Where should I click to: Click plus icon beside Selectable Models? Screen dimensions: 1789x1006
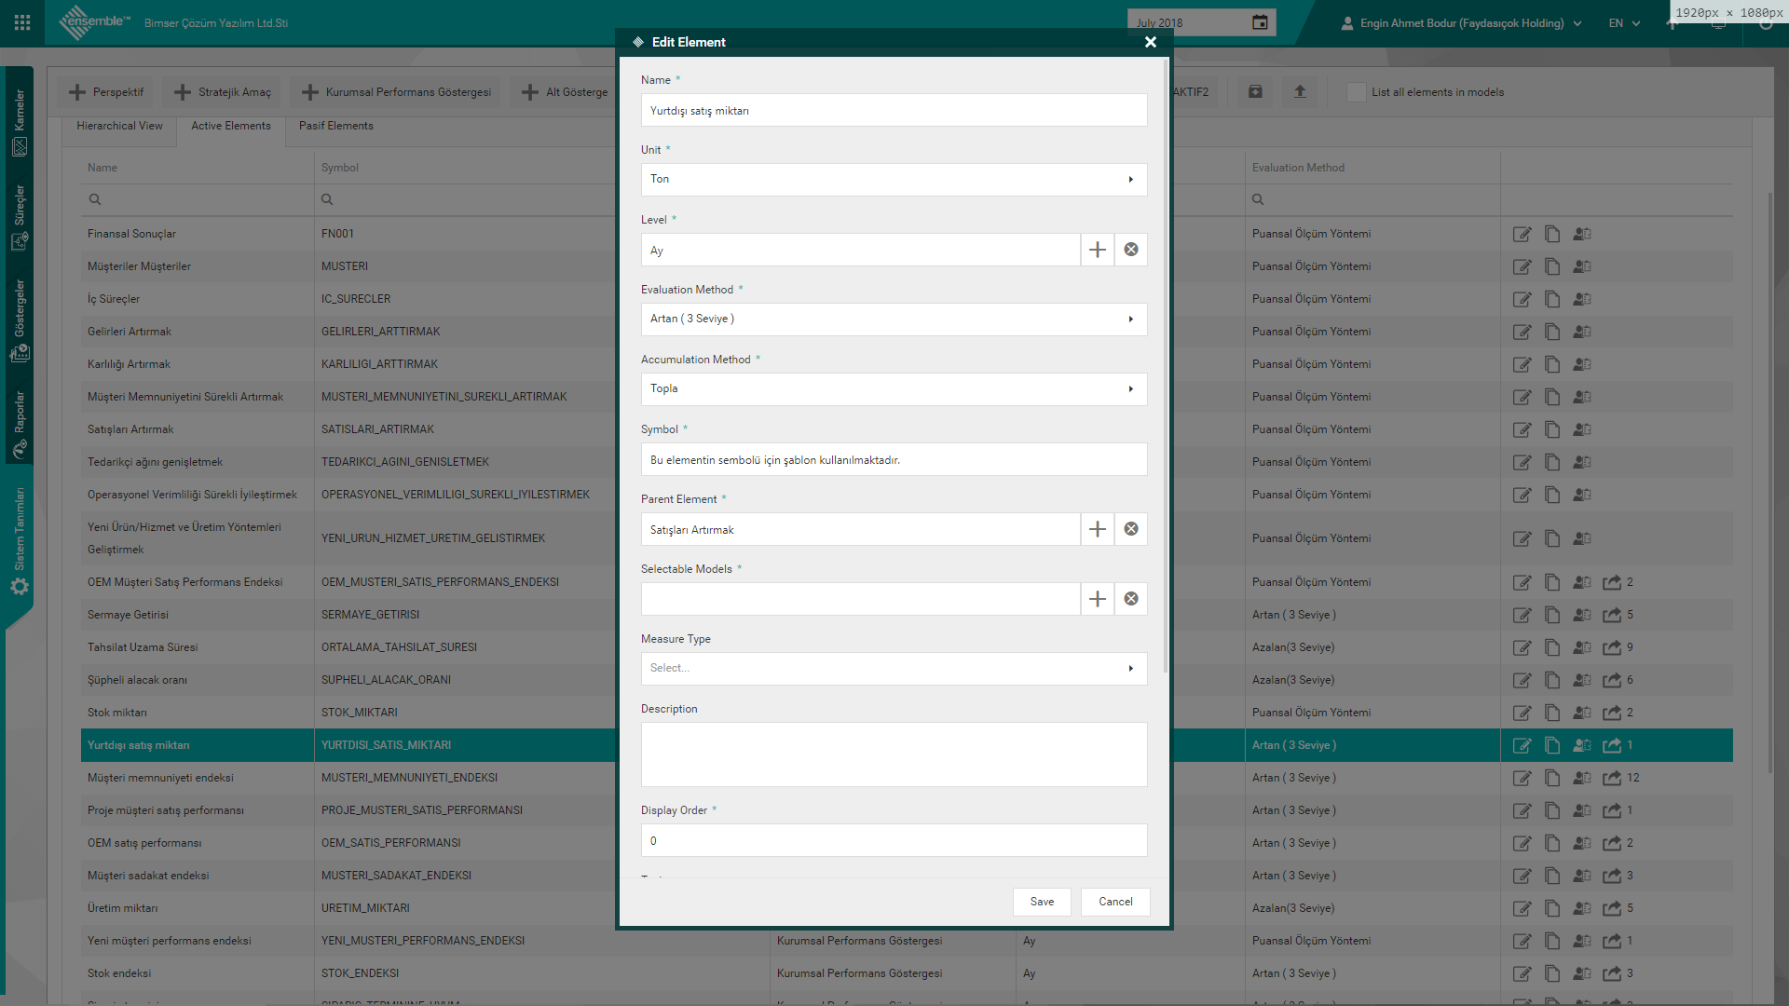click(x=1098, y=599)
